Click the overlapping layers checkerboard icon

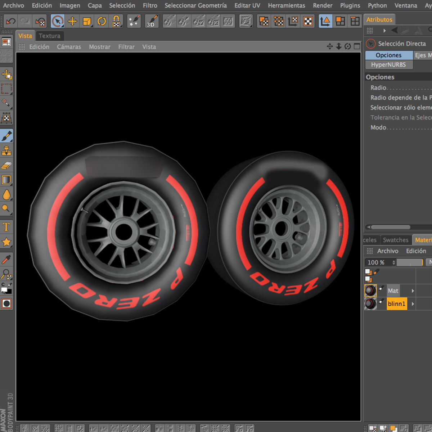point(264,22)
